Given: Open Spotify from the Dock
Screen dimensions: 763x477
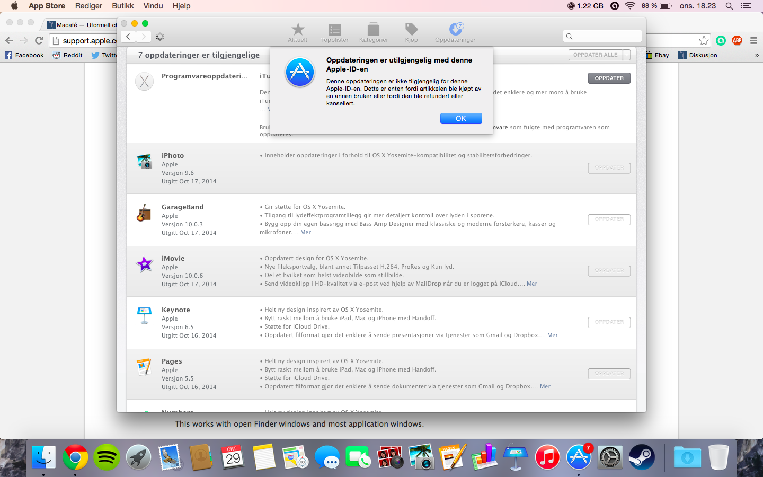Looking at the screenshot, I should pos(107,457).
